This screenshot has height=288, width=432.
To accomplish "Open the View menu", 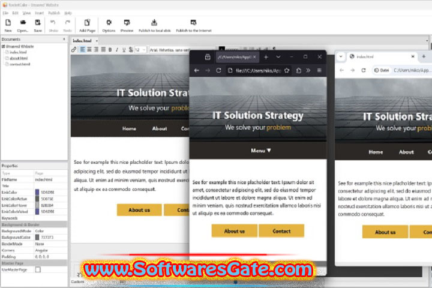I will pos(26,13).
